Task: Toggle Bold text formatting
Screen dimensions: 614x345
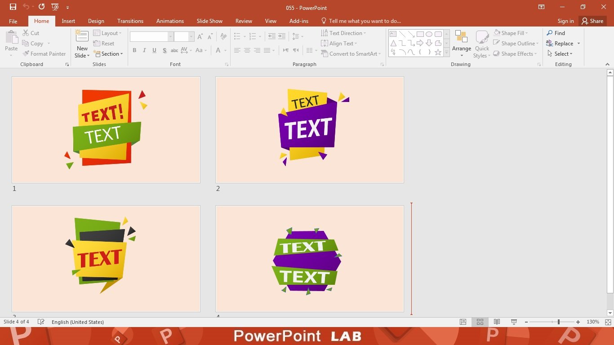Action: 134,50
